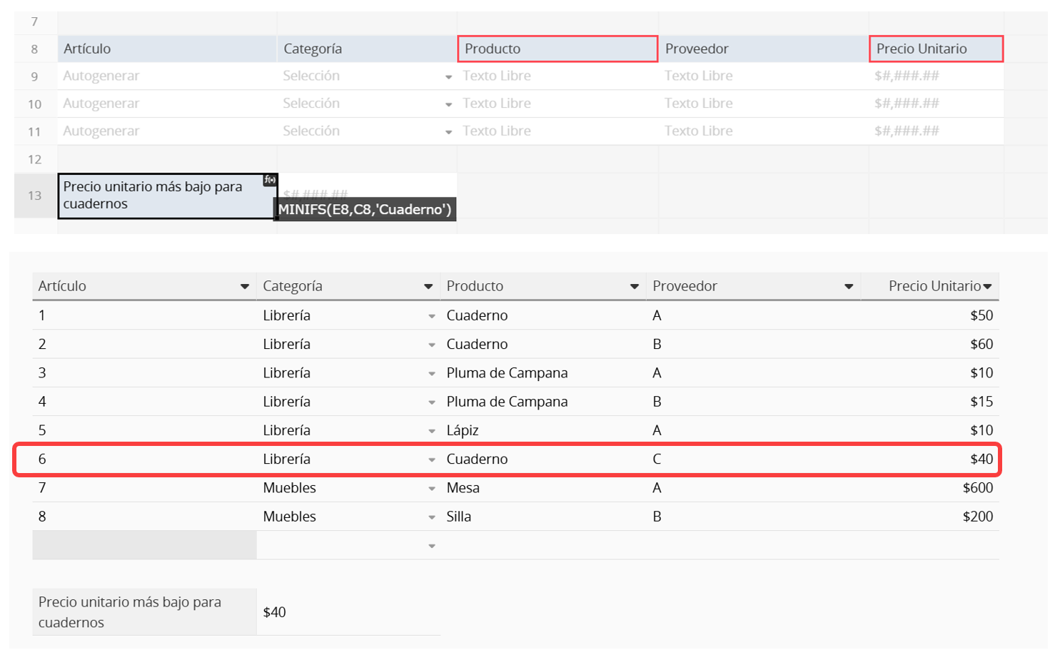The width and height of the screenshot is (1050, 655).
Task: Open the Categoría column filter arrow
Action: click(x=428, y=286)
